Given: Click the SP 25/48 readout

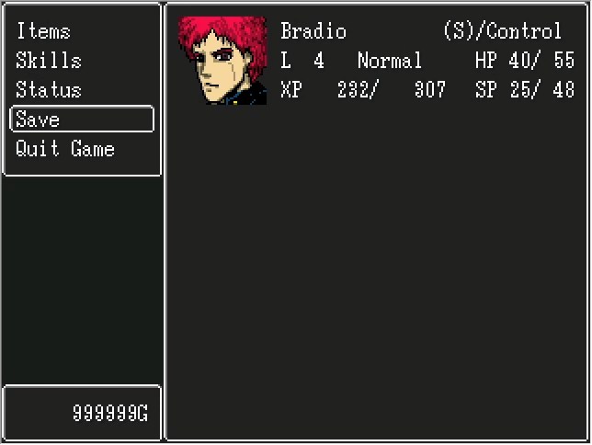Looking at the screenshot, I should [525, 89].
